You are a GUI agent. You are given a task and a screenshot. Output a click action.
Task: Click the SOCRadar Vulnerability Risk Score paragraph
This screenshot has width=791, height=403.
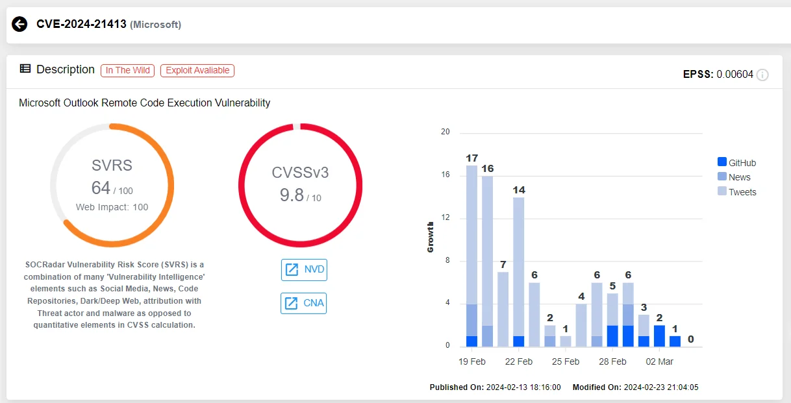click(x=114, y=295)
